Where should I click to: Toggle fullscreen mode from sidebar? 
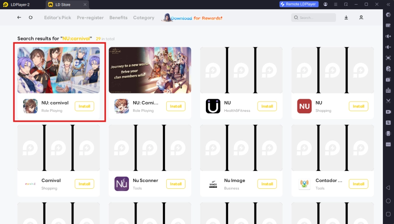click(388, 58)
